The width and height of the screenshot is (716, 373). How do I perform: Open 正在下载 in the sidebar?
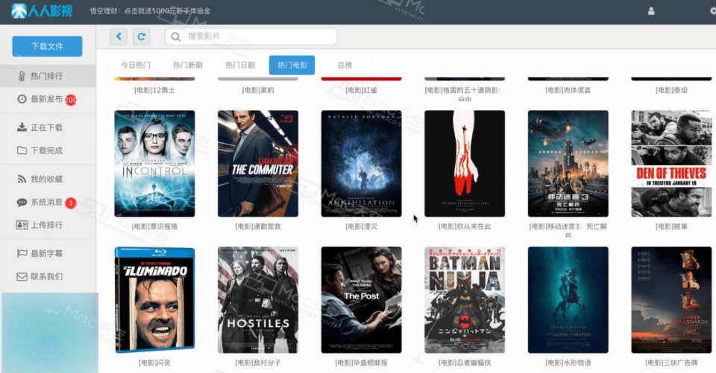(48, 127)
